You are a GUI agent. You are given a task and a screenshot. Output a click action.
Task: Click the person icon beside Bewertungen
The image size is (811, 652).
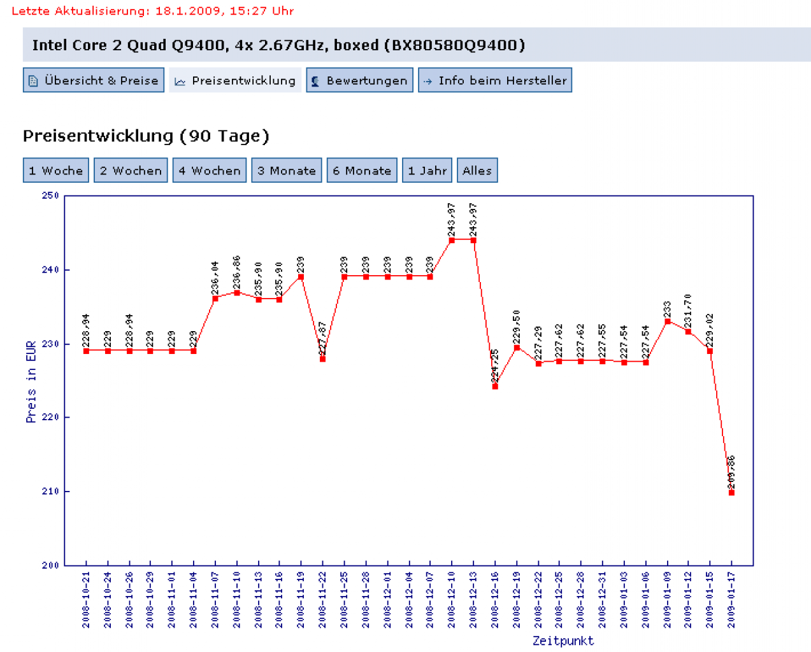click(315, 81)
